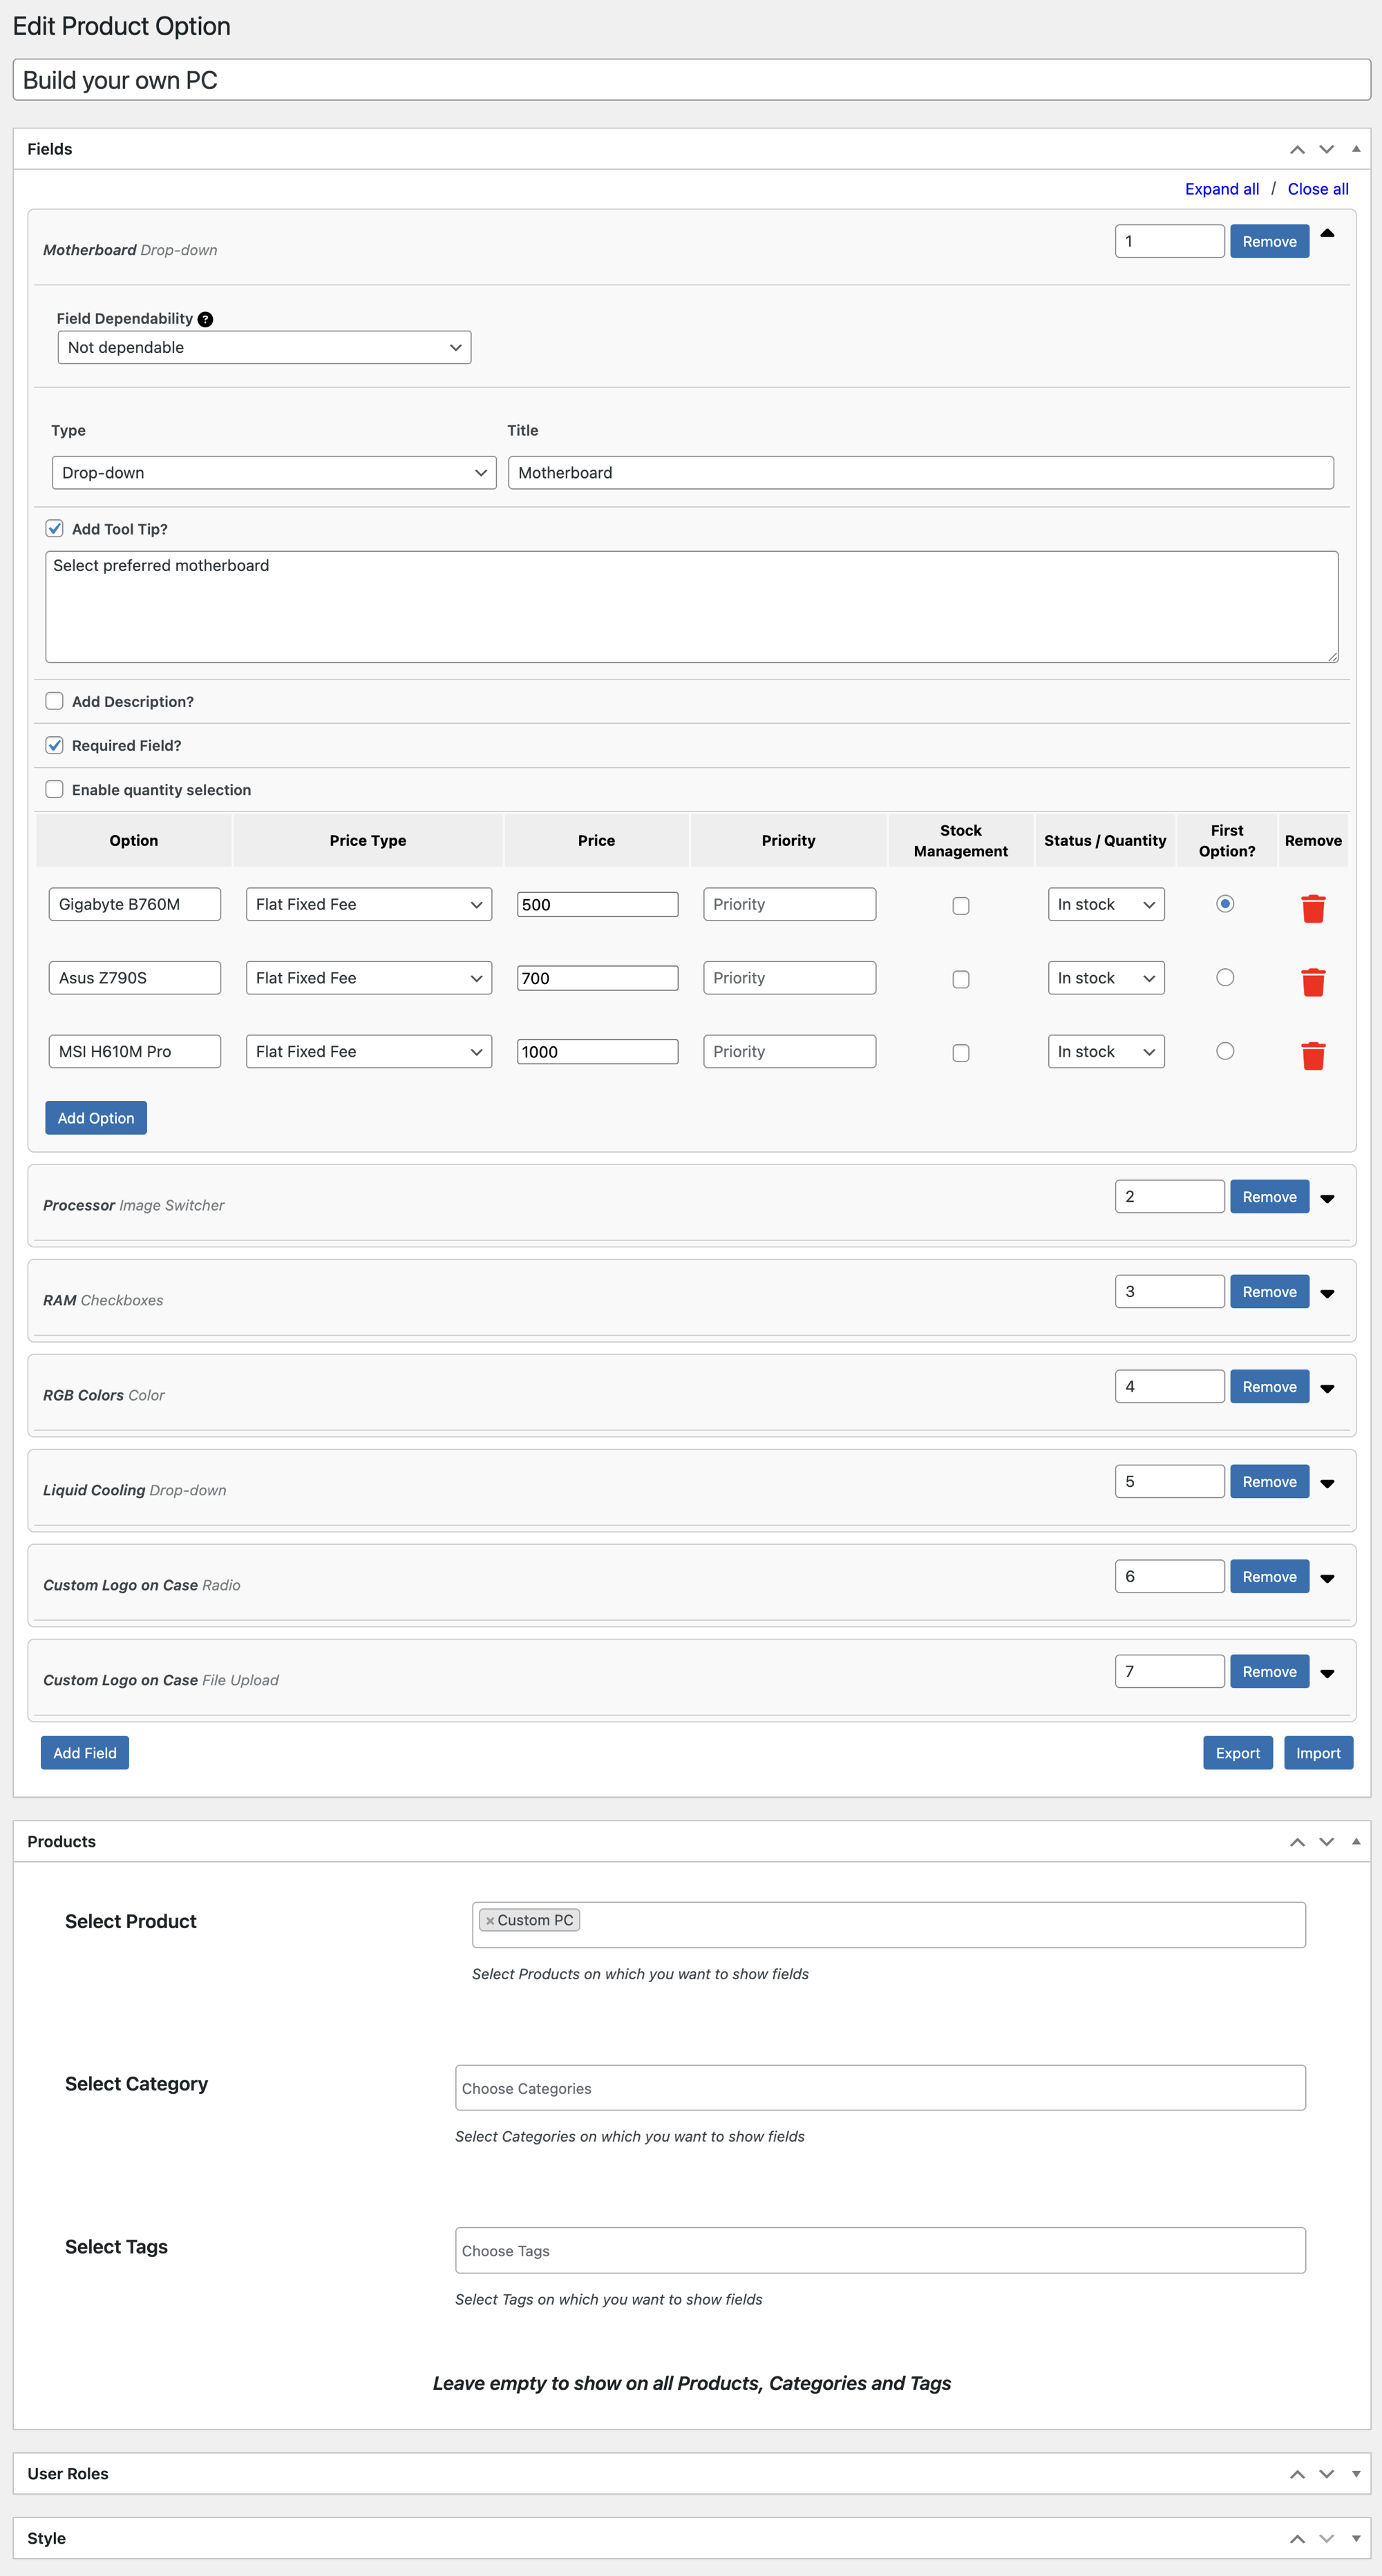This screenshot has width=1382, height=2576.
Task: Delete the Gigabite B760M option row
Action: [1314, 908]
